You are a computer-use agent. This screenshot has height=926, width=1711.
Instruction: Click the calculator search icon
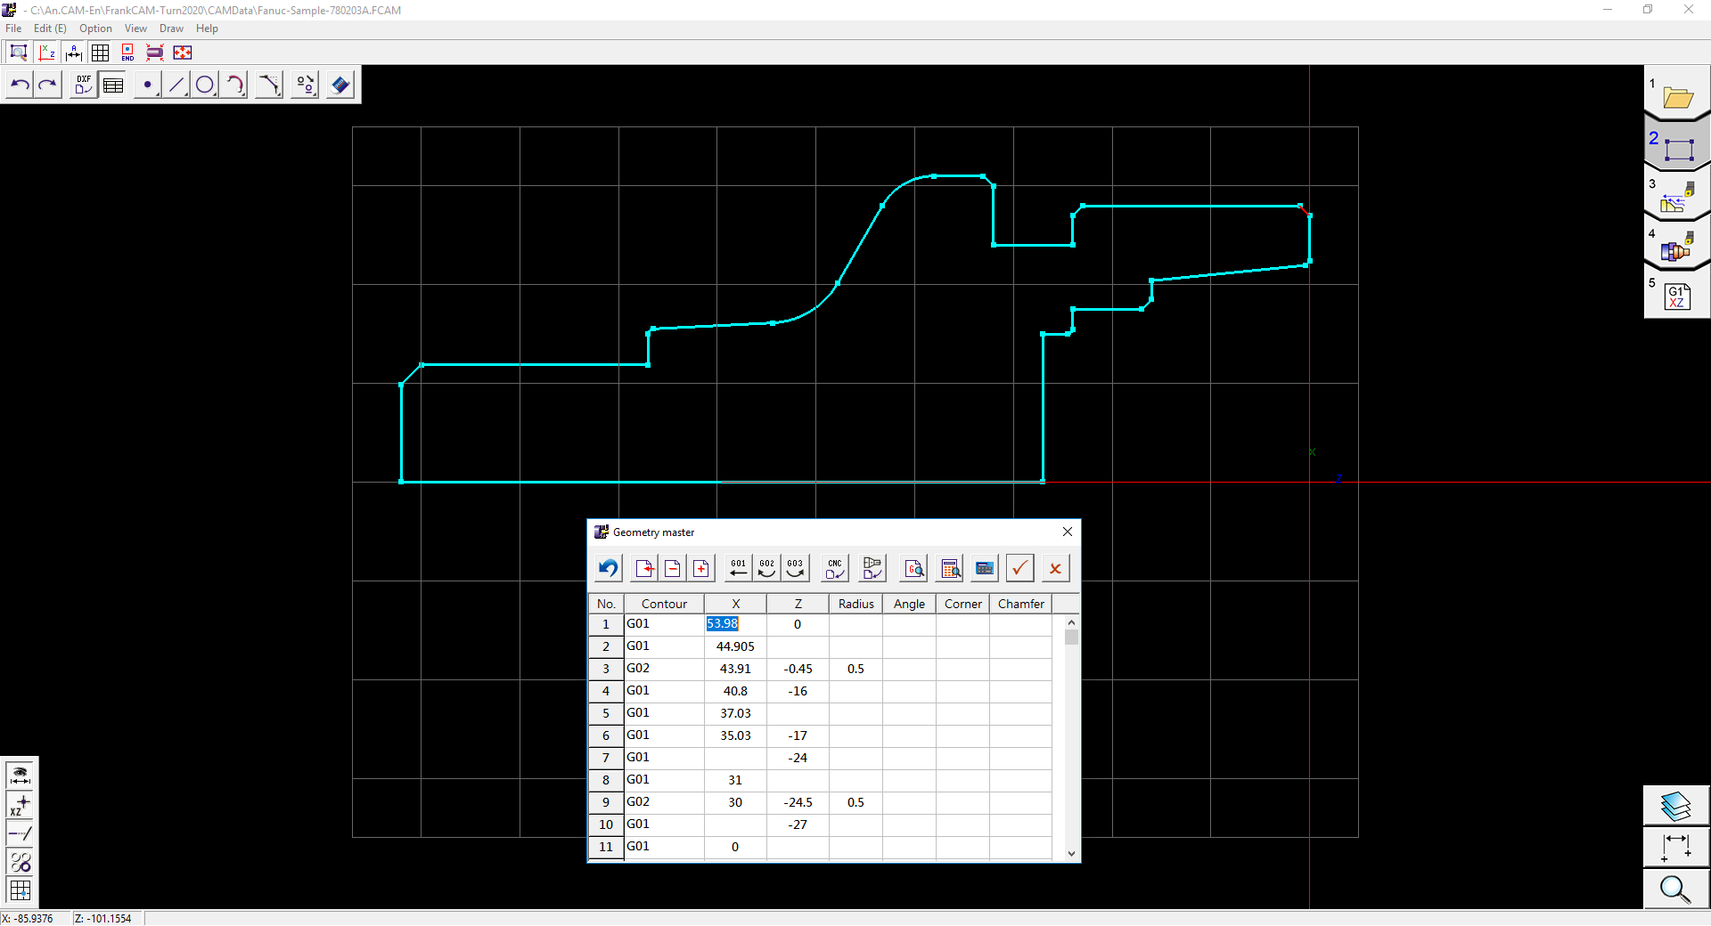[x=951, y=568]
